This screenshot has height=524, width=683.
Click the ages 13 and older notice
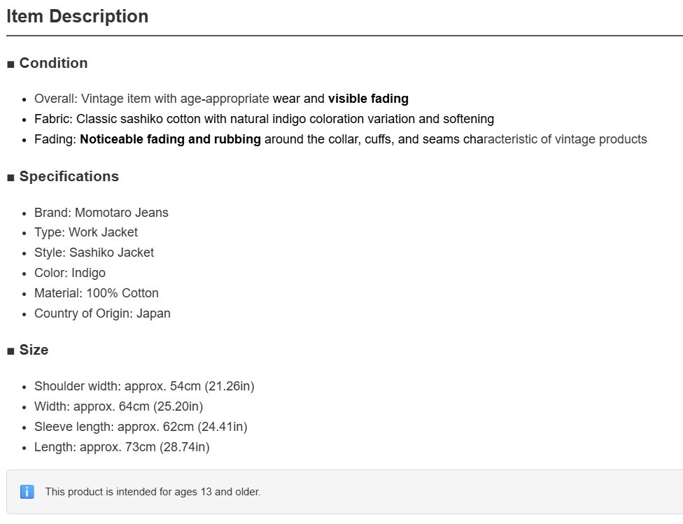pyautogui.click(x=153, y=492)
